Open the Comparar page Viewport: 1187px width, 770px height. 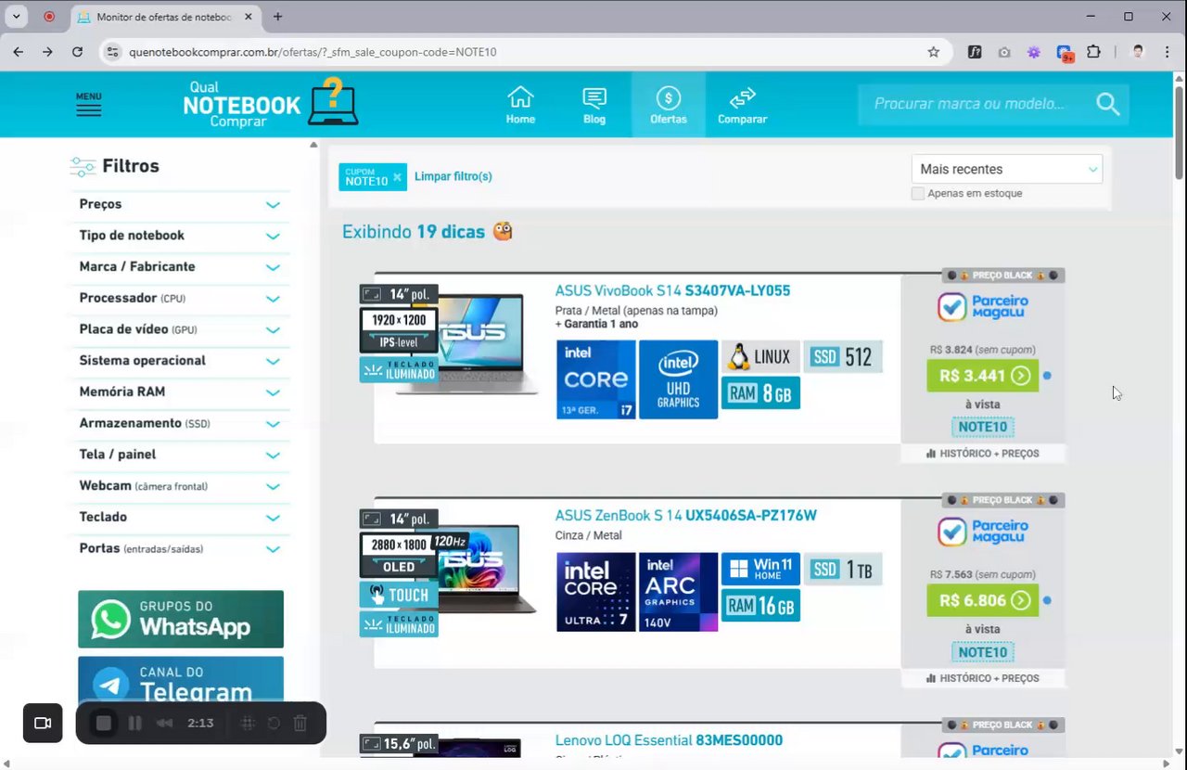point(742,105)
